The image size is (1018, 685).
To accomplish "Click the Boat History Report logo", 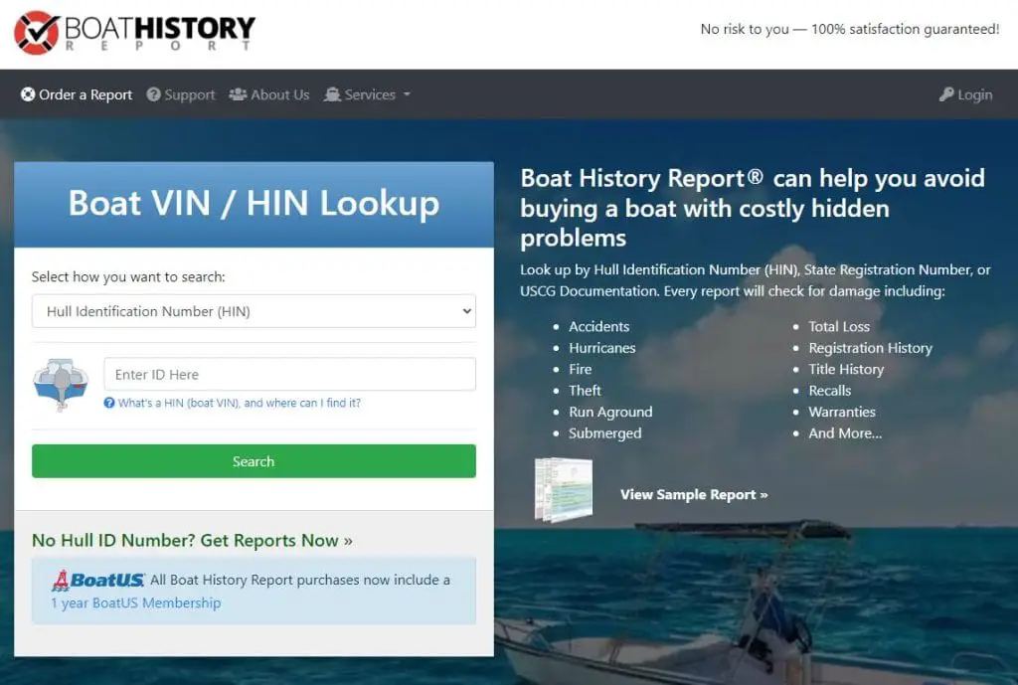I will pos(135,32).
